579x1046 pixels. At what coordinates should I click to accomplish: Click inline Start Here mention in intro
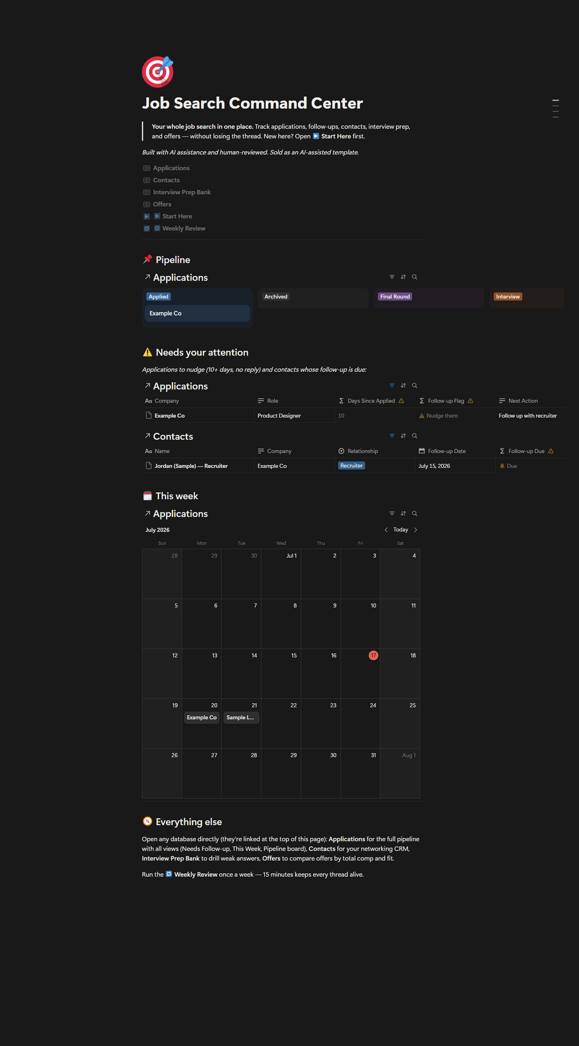tap(332, 137)
